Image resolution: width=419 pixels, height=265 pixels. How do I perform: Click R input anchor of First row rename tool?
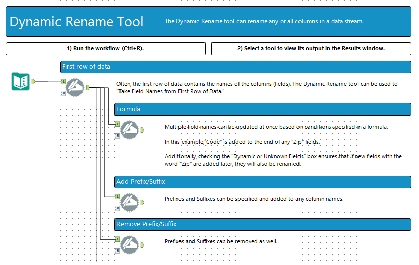(63, 94)
